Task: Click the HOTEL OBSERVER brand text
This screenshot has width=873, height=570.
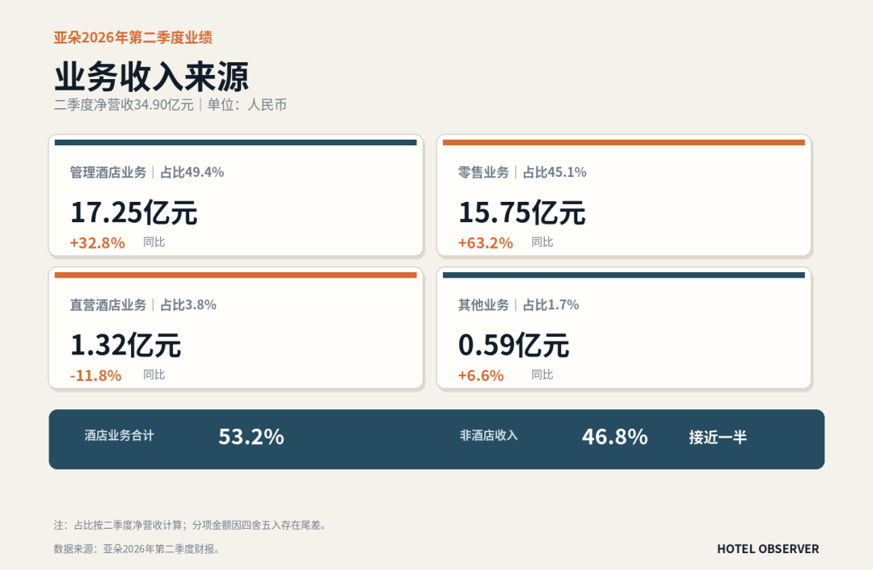Action: (768, 549)
